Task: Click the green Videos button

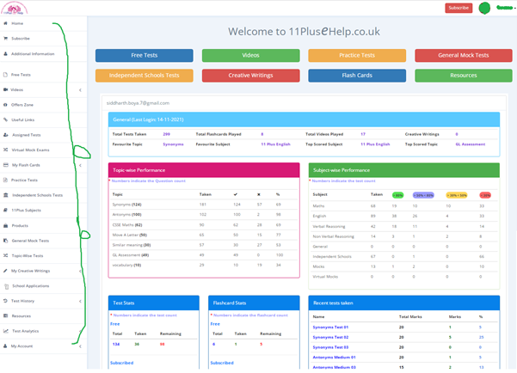Action: pyautogui.click(x=250, y=55)
